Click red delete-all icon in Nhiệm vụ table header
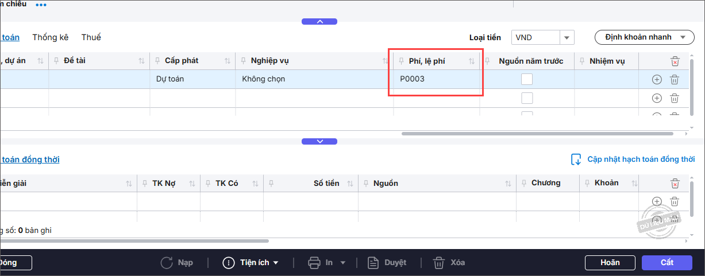Viewport: 705px width, 276px height. pos(675,61)
